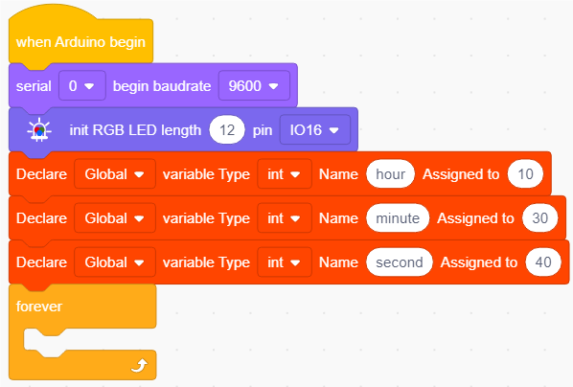The width and height of the screenshot is (573, 387).
Task: Open int type dropdown for second variable
Action: point(285,262)
